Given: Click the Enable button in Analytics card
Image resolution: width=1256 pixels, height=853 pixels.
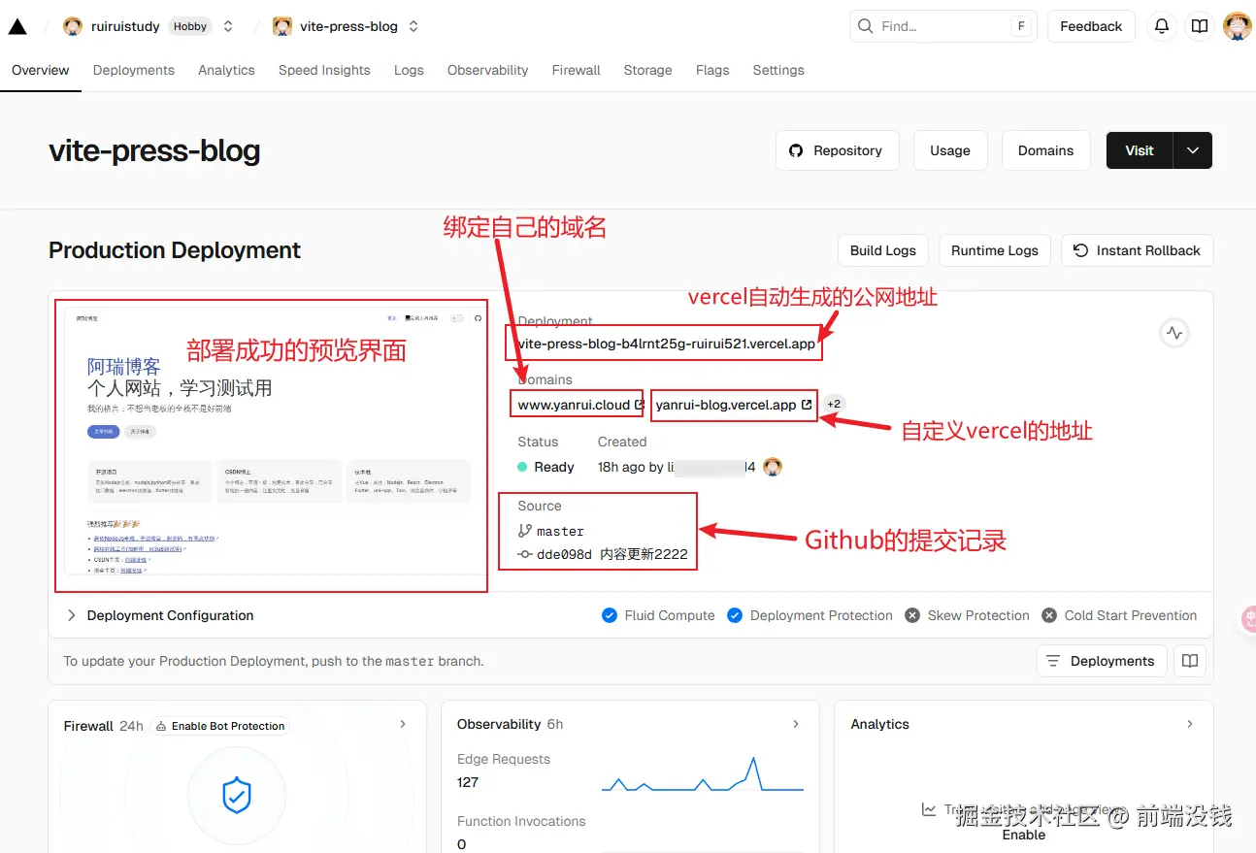Looking at the screenshot, I should point(1024,835).
